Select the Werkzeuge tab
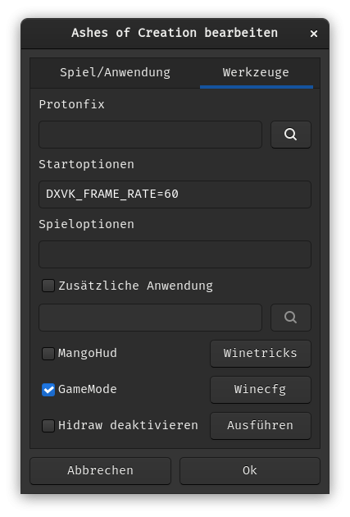The height and width of the screenshot is (517, 350). pos(257,72)
